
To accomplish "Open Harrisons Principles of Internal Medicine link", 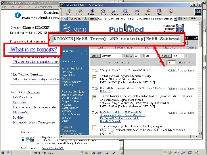I will [36, 107].
